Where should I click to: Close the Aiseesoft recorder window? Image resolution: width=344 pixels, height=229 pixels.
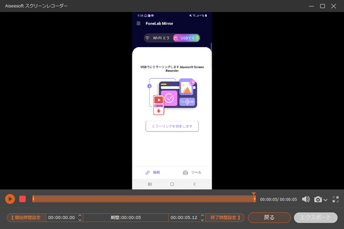pyautogui.click(x=334, y=6)
